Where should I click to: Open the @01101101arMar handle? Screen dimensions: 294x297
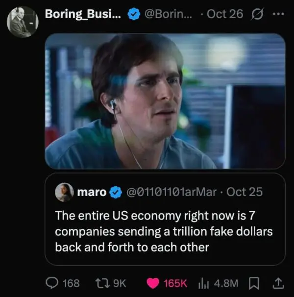171,192
